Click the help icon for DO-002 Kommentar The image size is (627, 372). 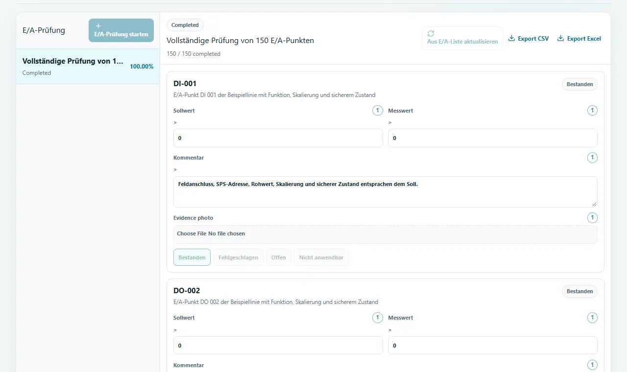tap(592, 365)
